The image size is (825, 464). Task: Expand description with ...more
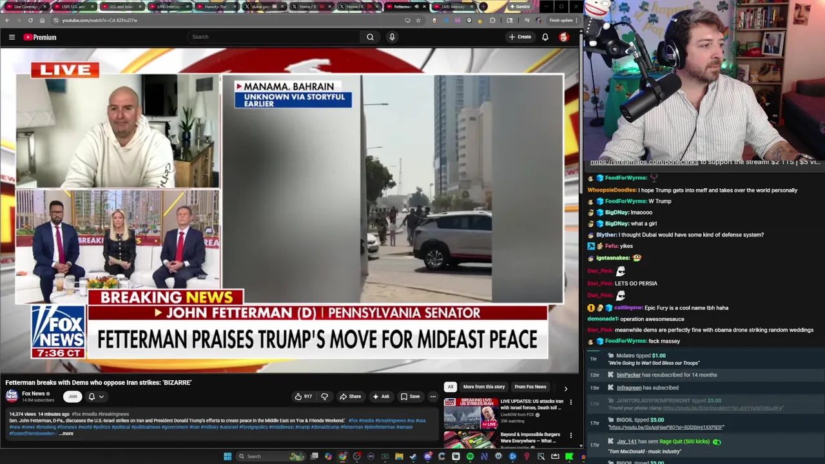point(66,434)
